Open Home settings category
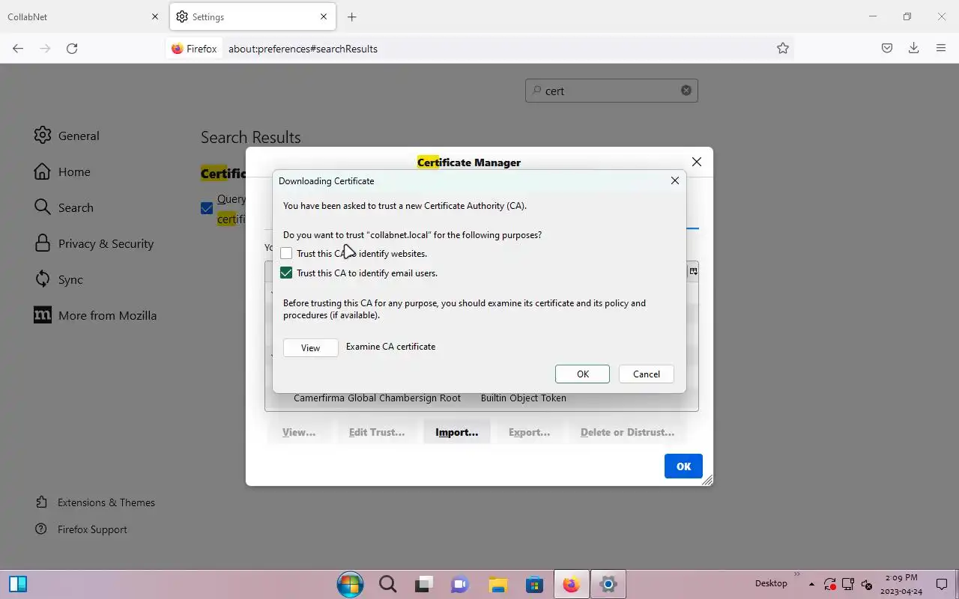 coord(62,171)
